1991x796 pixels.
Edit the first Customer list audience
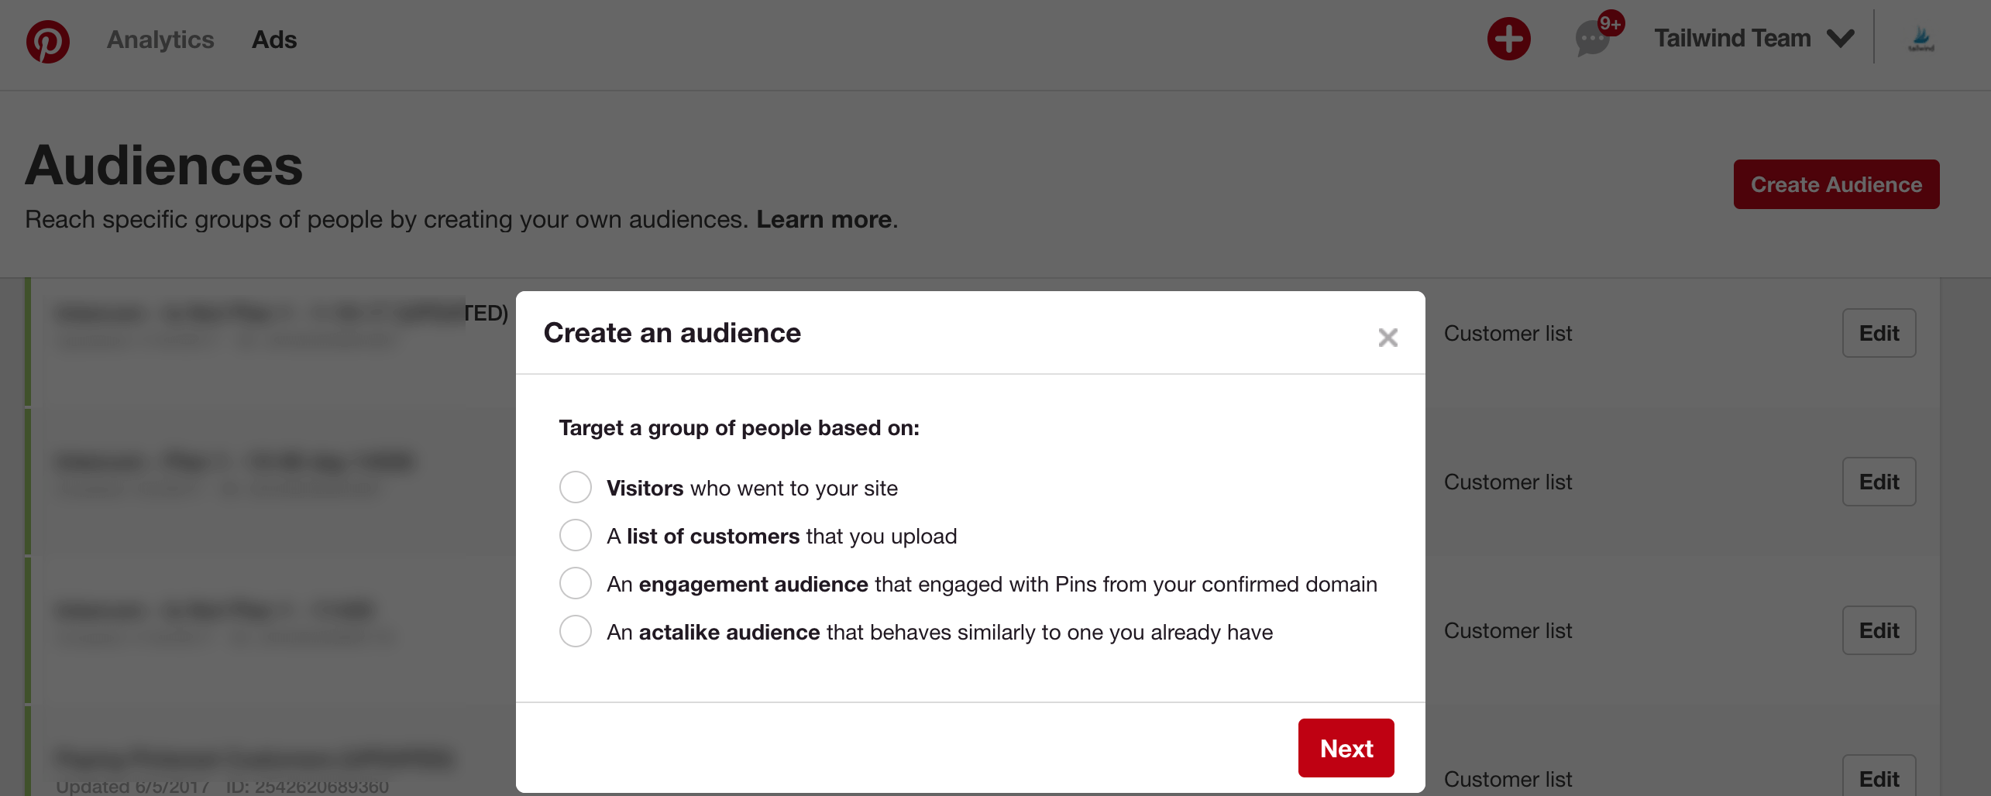tap(1879, 333)
